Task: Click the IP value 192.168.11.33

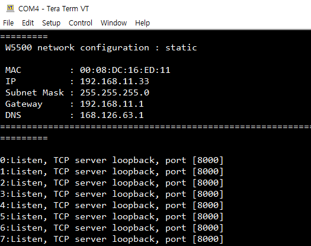Action: (114, 81)
